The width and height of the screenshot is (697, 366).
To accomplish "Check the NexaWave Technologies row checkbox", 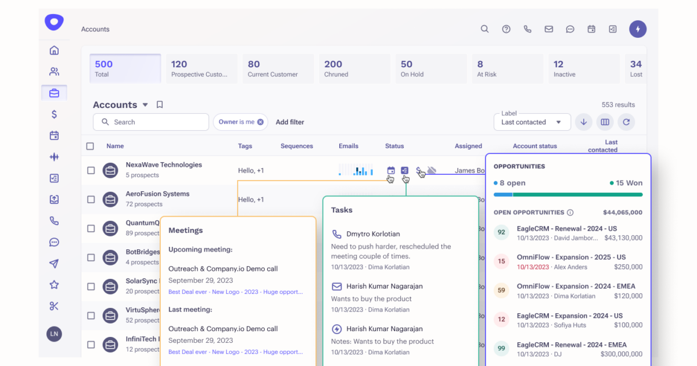I will pyautogui.click(x=91, y=170).
